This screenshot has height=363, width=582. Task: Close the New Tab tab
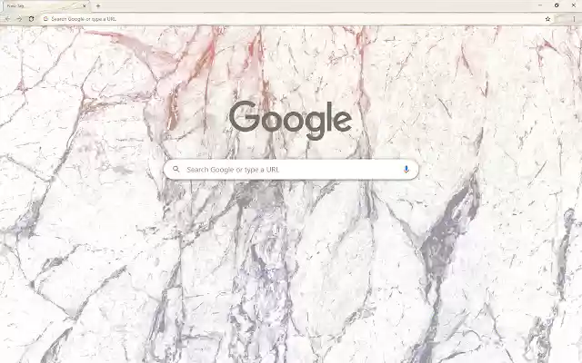[x=85, y=6]
